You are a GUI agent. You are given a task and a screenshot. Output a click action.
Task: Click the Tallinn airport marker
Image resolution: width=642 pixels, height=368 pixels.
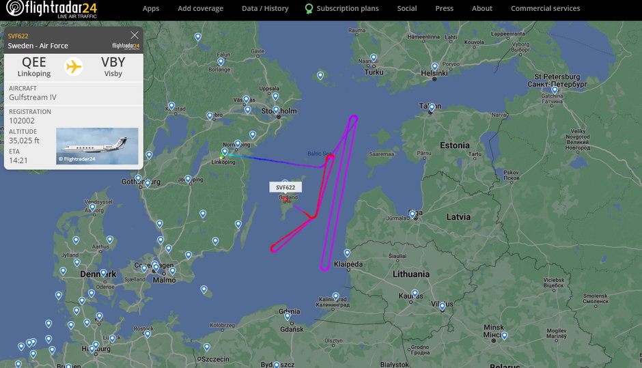[x=432, y=108]
